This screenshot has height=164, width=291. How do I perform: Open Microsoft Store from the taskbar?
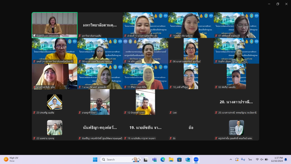click(x=179, y=159)
